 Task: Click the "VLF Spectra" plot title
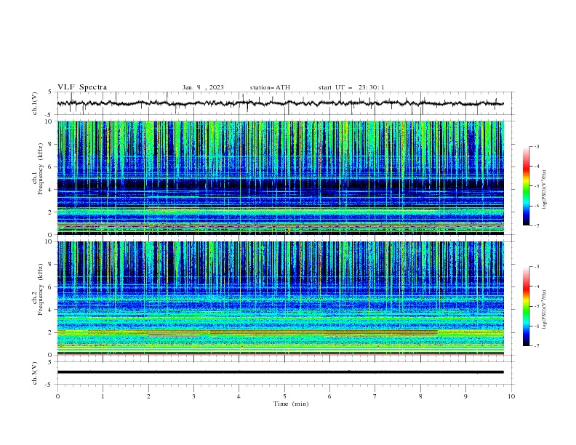(x=82, y=87)
